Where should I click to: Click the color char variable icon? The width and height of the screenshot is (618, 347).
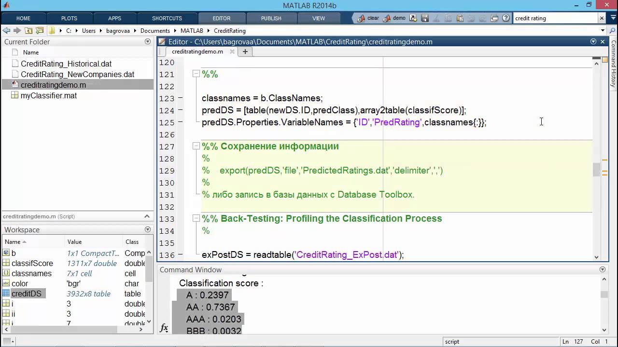point(6,283)
